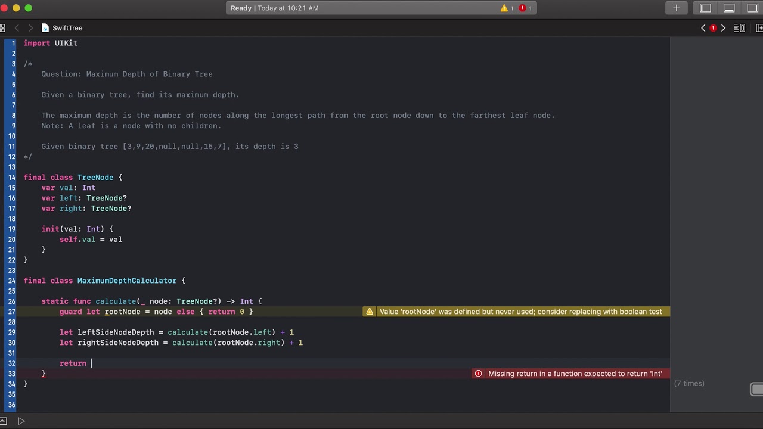Viewport: 763px width, 429px height.
Task: Click the "var val: Int" line
Action: point(69,188)
